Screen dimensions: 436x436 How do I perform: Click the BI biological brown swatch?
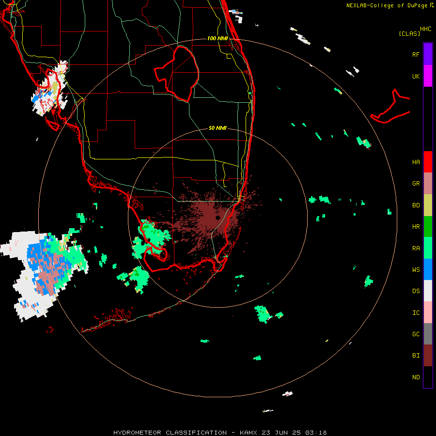[x=428, y=356]
